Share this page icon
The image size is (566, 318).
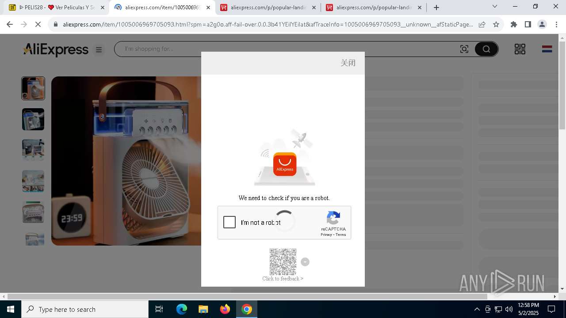(x=482, y=25)
